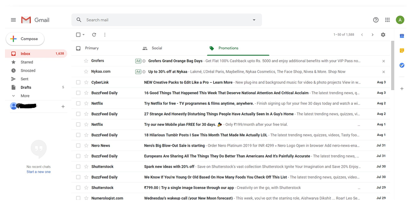417x213 pixels.
Task: Star the Nero News email
Action: pos(86,145)
